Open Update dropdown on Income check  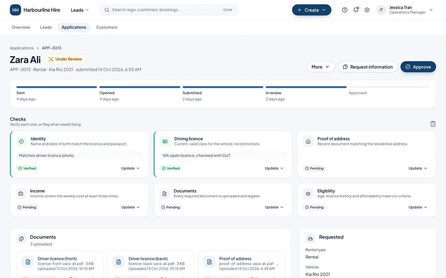[131, 207]
